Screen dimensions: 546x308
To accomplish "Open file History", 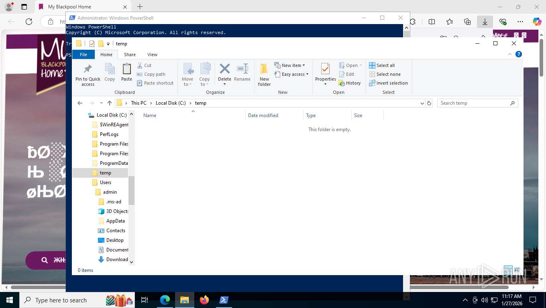I will click(350, 83).
